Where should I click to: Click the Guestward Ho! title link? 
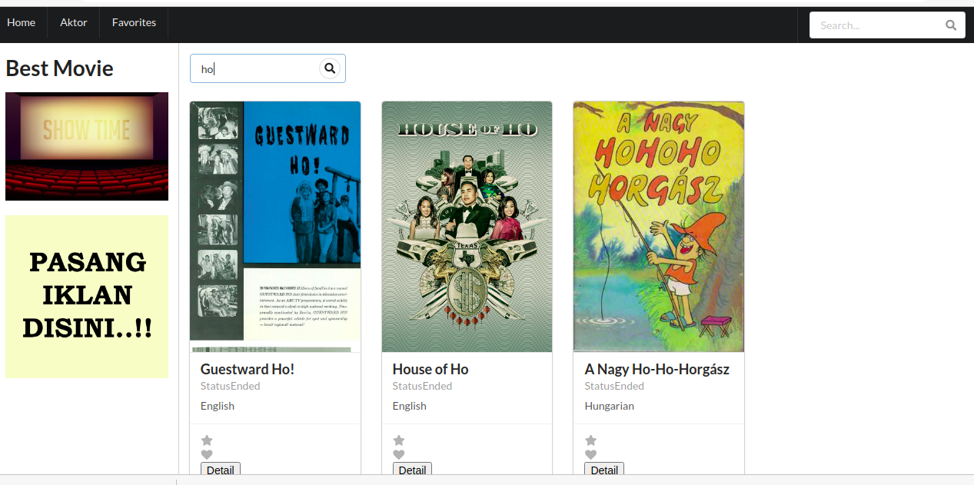click(248, 370)
